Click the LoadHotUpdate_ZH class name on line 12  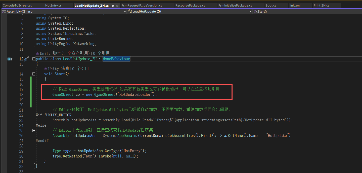click(x=80, y=59)
